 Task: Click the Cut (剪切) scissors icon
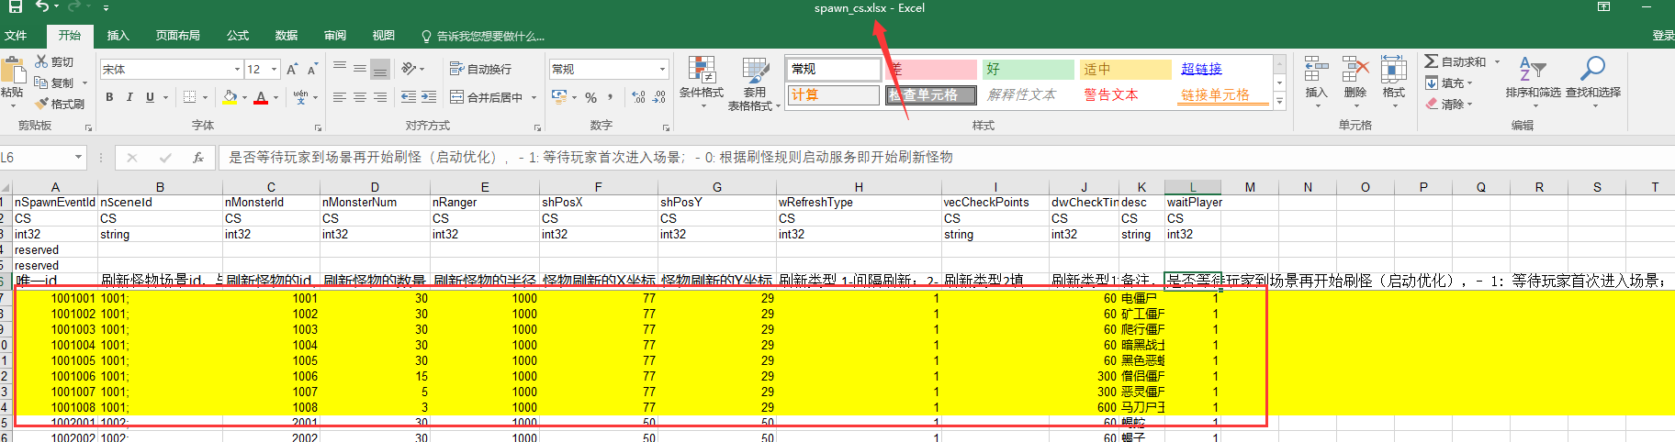[x=42, y=61]
